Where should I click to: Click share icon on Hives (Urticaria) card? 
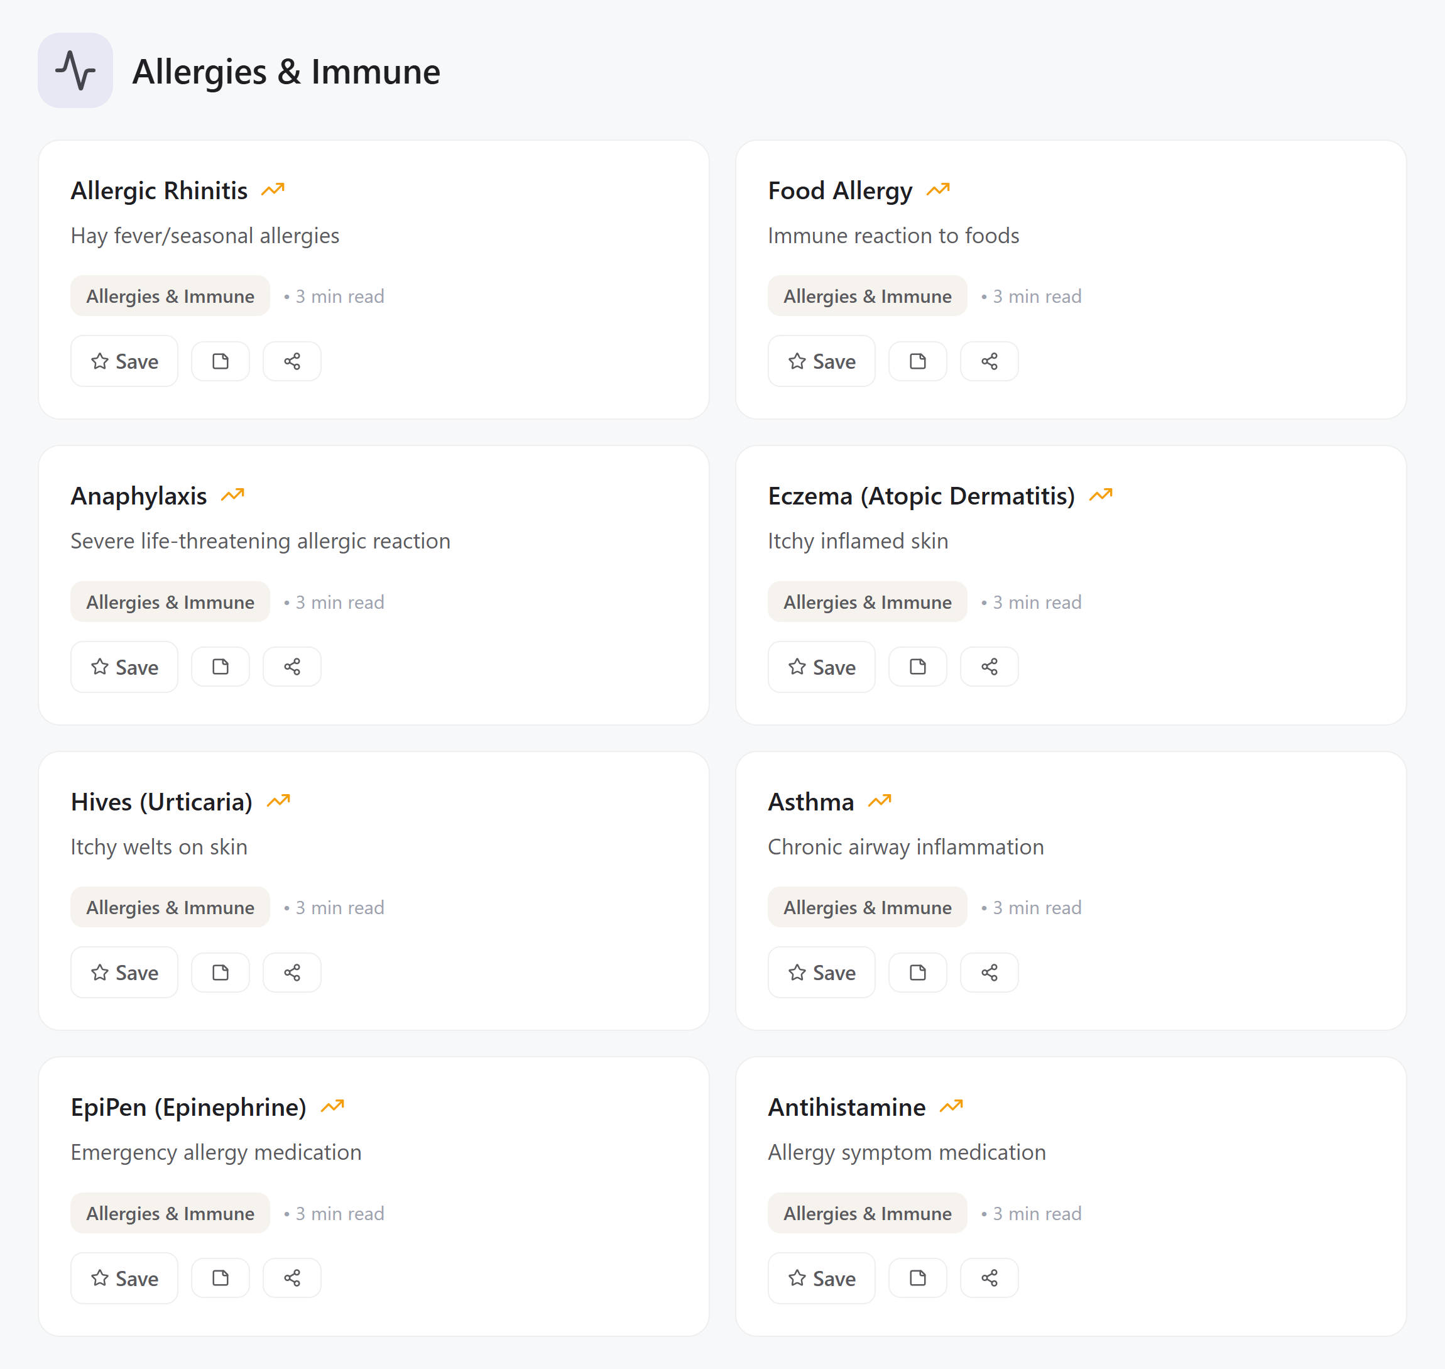click(292, 973)
